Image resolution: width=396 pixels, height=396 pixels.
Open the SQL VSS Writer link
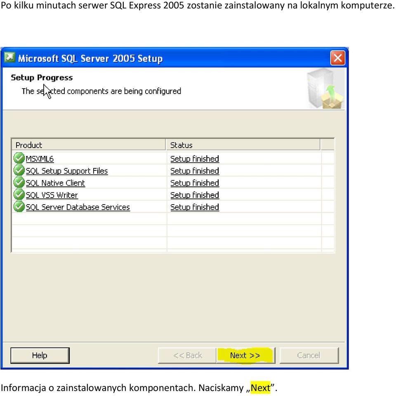click(52, 195)
